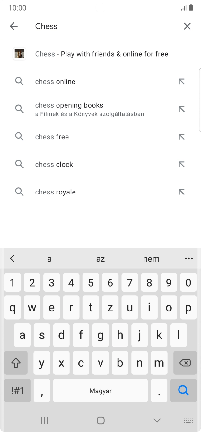The height and width of the screenshot is (432, 201).
Task: Choose the 'nem' word prediction
Action: coord(151,259)
